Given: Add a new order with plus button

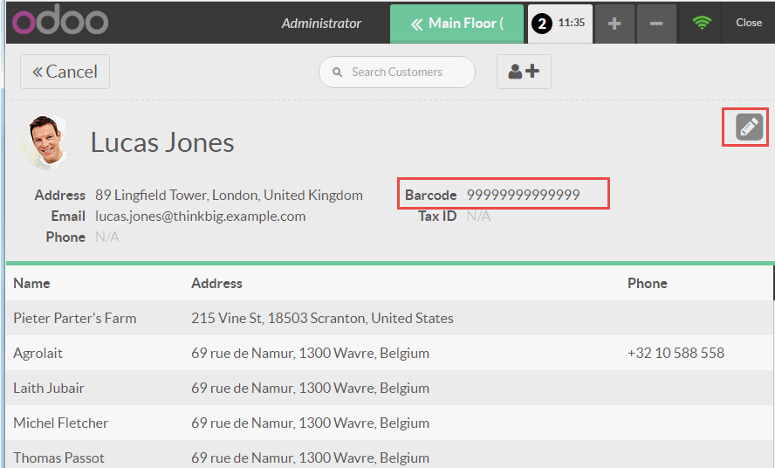Looking at the screenshot, I should [x=614, y=24].
